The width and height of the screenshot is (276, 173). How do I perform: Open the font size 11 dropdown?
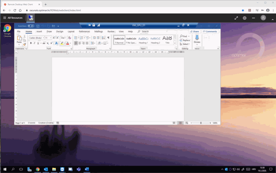click(x=51, y=38)
